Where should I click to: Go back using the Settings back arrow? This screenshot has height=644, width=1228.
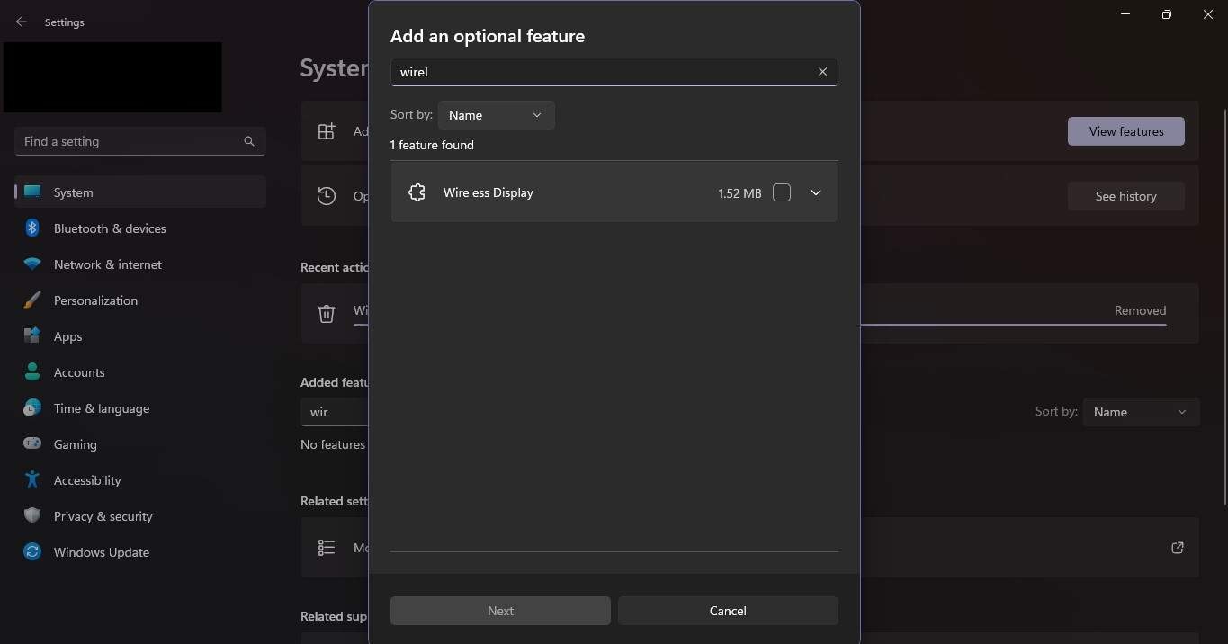pyautogui.click(x=22, y=22)
